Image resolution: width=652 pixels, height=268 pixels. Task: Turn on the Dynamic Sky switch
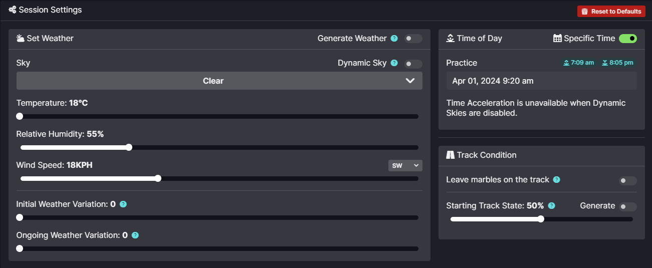[413, 64]
